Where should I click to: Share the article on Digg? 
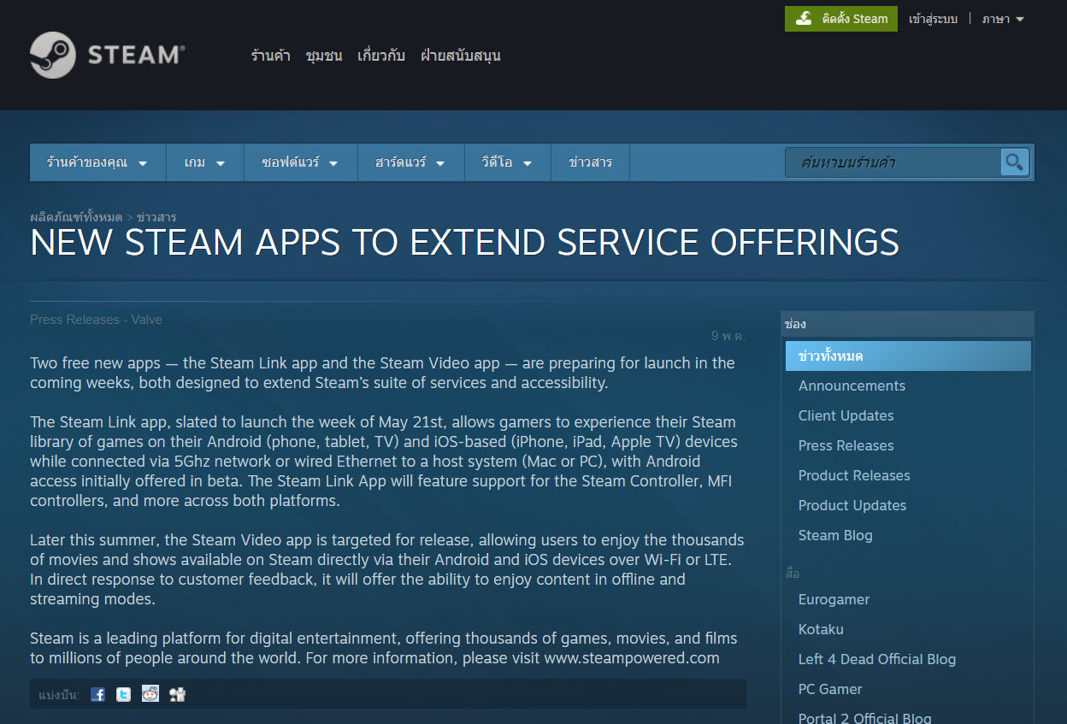point(176,693)
